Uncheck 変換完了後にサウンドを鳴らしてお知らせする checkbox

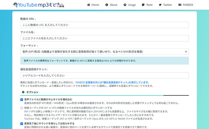click(x=22, y=124)
